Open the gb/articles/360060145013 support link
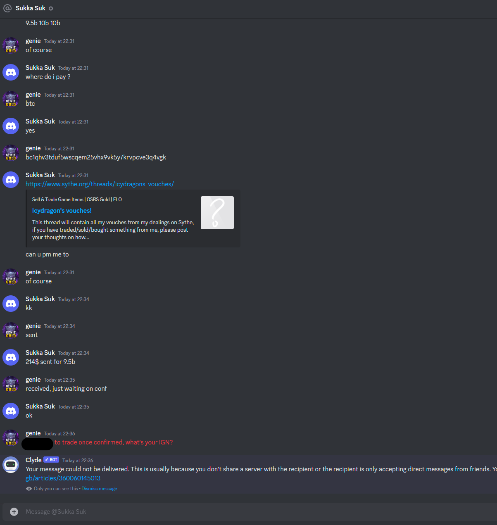 (x=63, y=478)
